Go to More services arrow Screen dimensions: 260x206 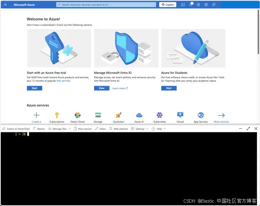(x=221, y=115)
